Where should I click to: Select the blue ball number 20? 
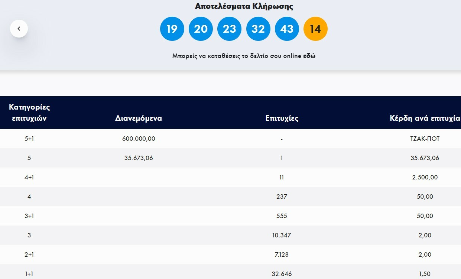(201, 29)
